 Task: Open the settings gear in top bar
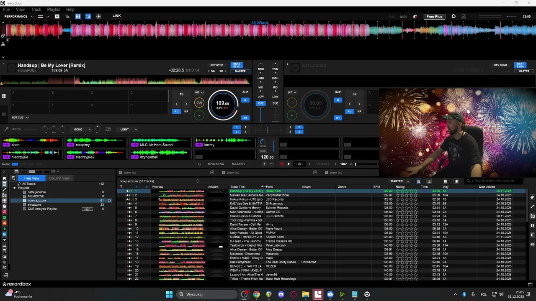click(454, 16)
